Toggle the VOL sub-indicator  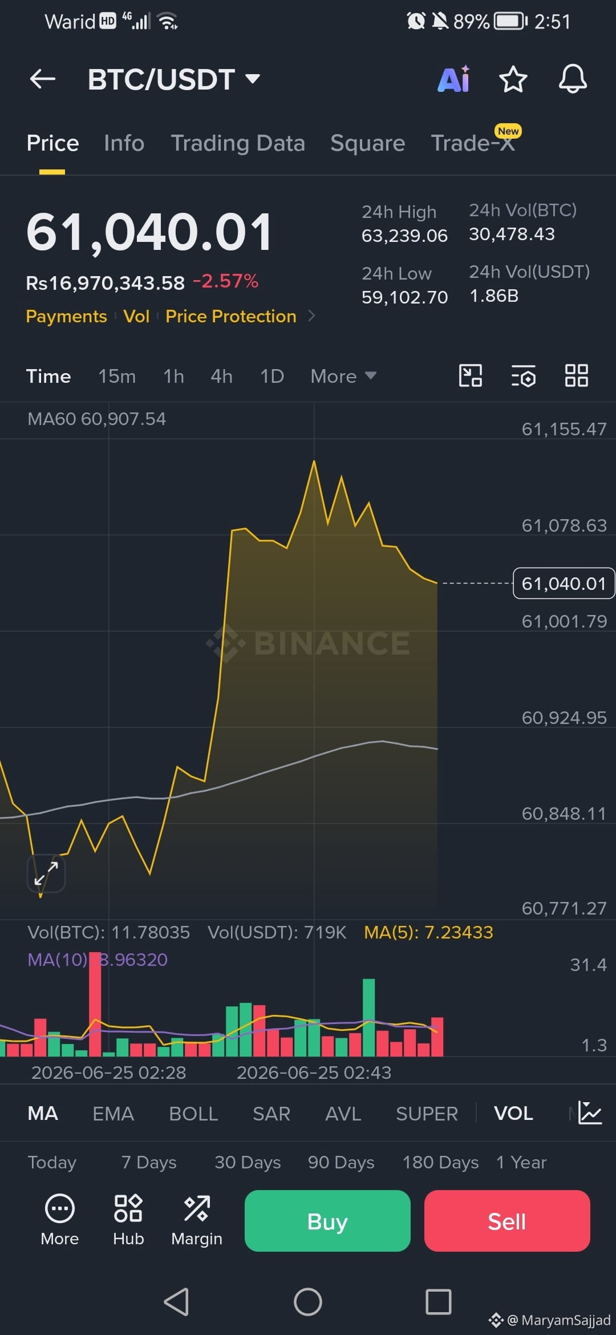coord(513,1113)
